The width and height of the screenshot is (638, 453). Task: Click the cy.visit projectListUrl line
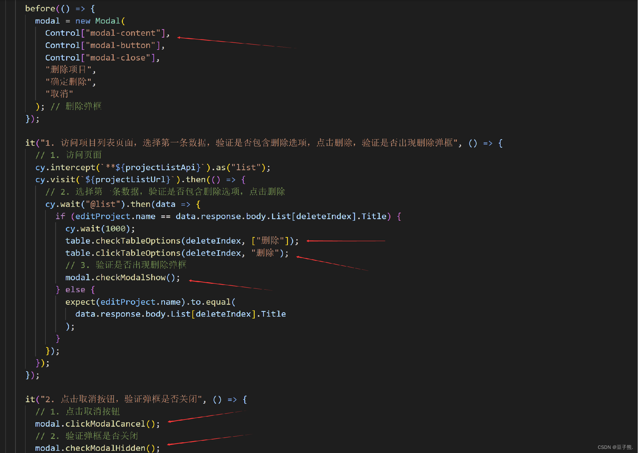point(140,180)
